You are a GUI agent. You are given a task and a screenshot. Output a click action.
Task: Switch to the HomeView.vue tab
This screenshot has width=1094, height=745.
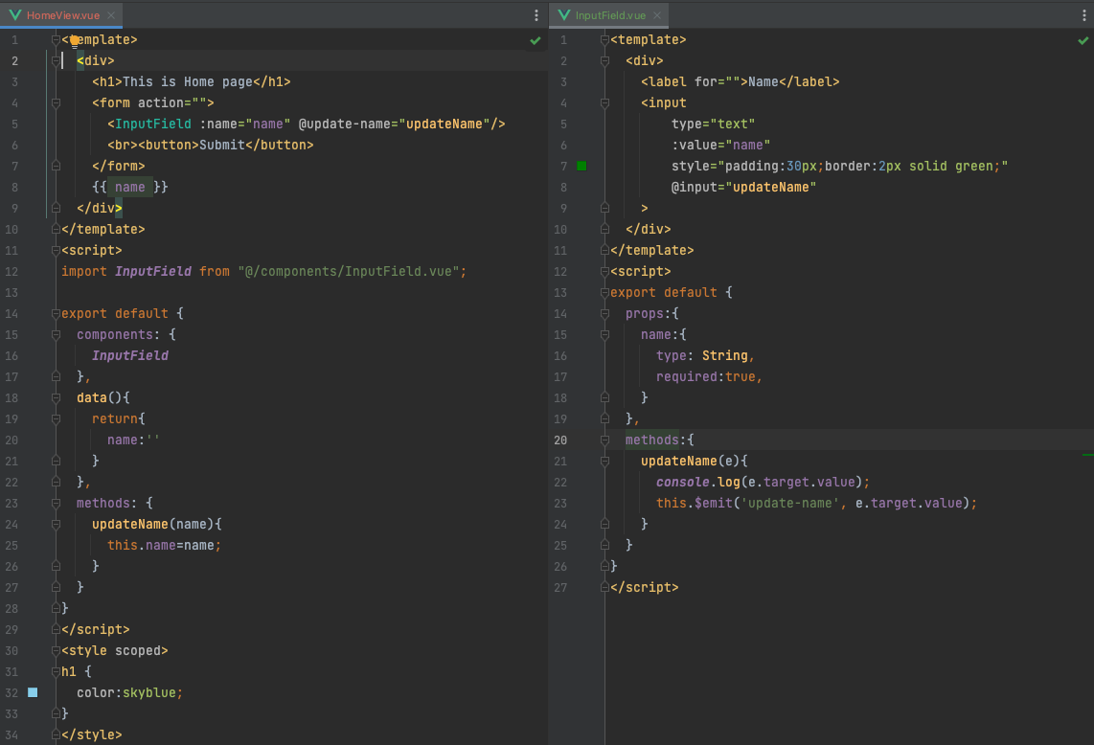pyautogui.click(x=62, y=14)
